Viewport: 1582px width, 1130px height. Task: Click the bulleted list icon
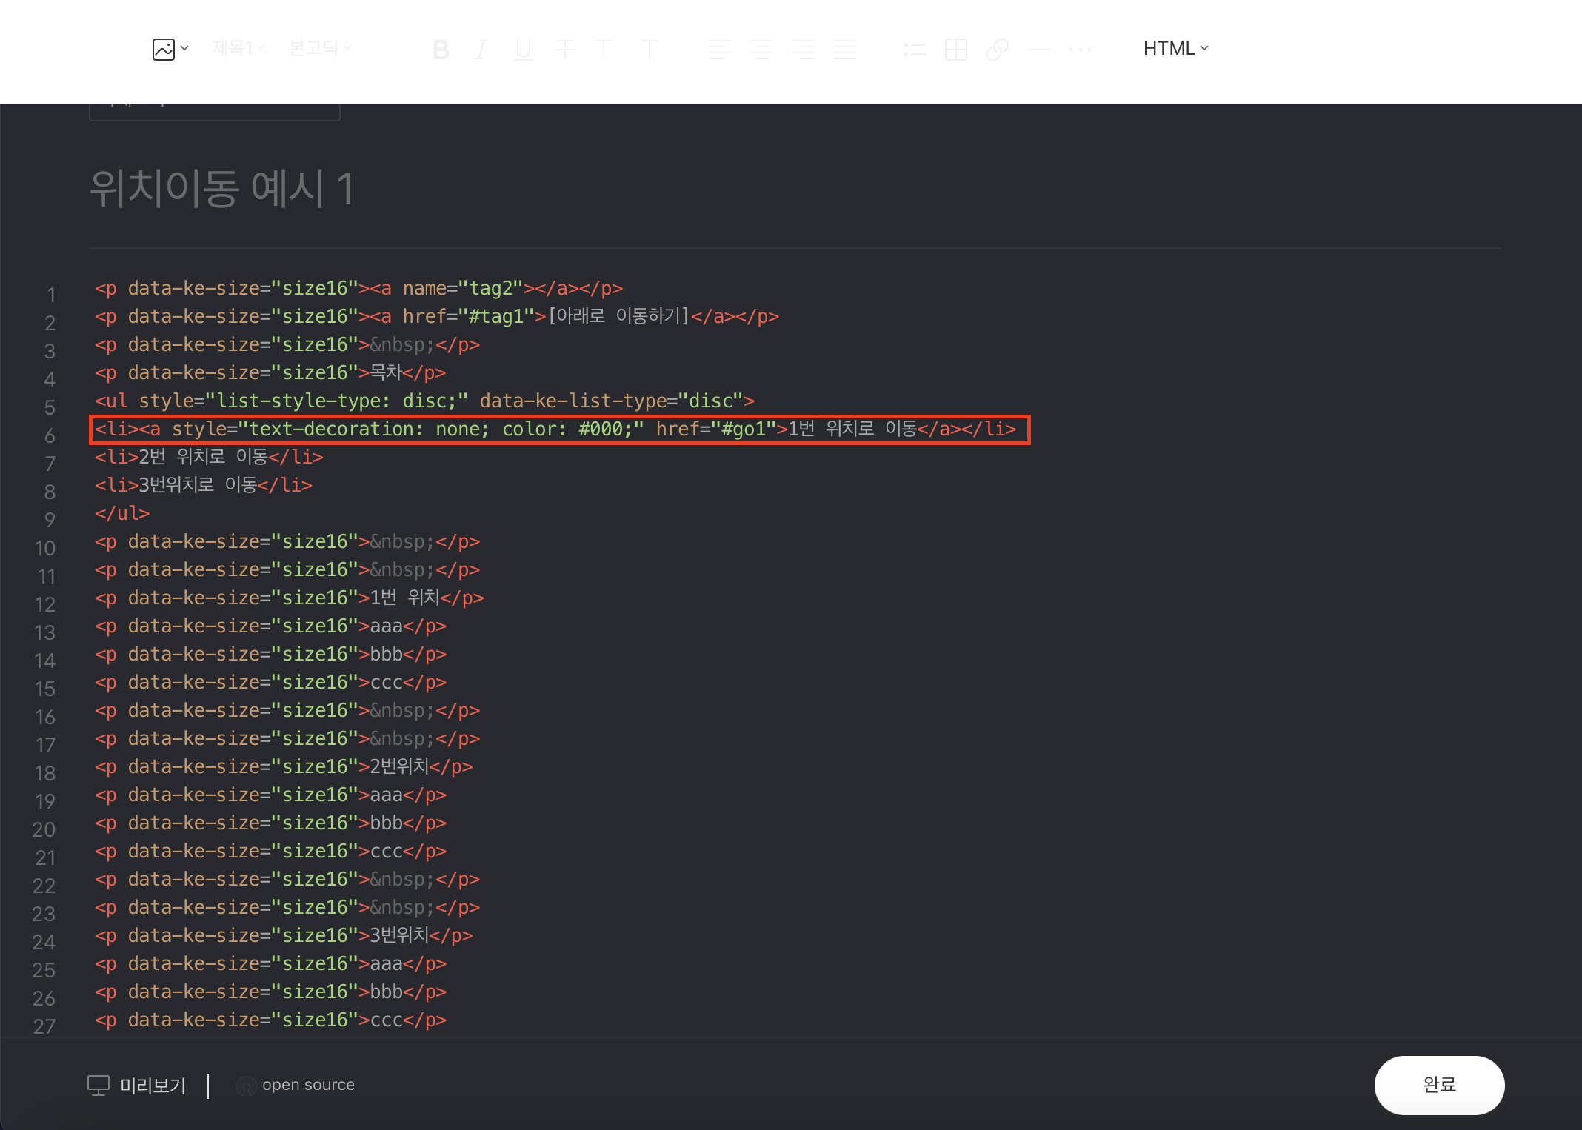click(914, 50)
